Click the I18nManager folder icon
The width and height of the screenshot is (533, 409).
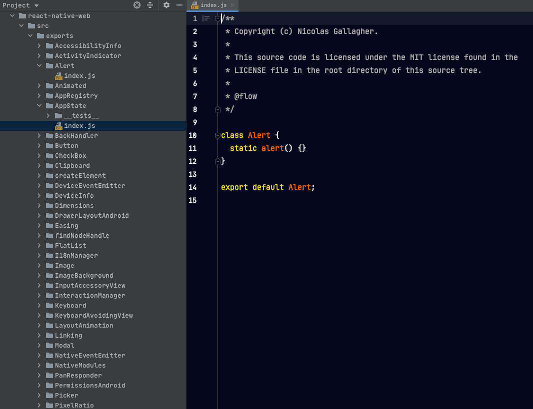(49, 255)
